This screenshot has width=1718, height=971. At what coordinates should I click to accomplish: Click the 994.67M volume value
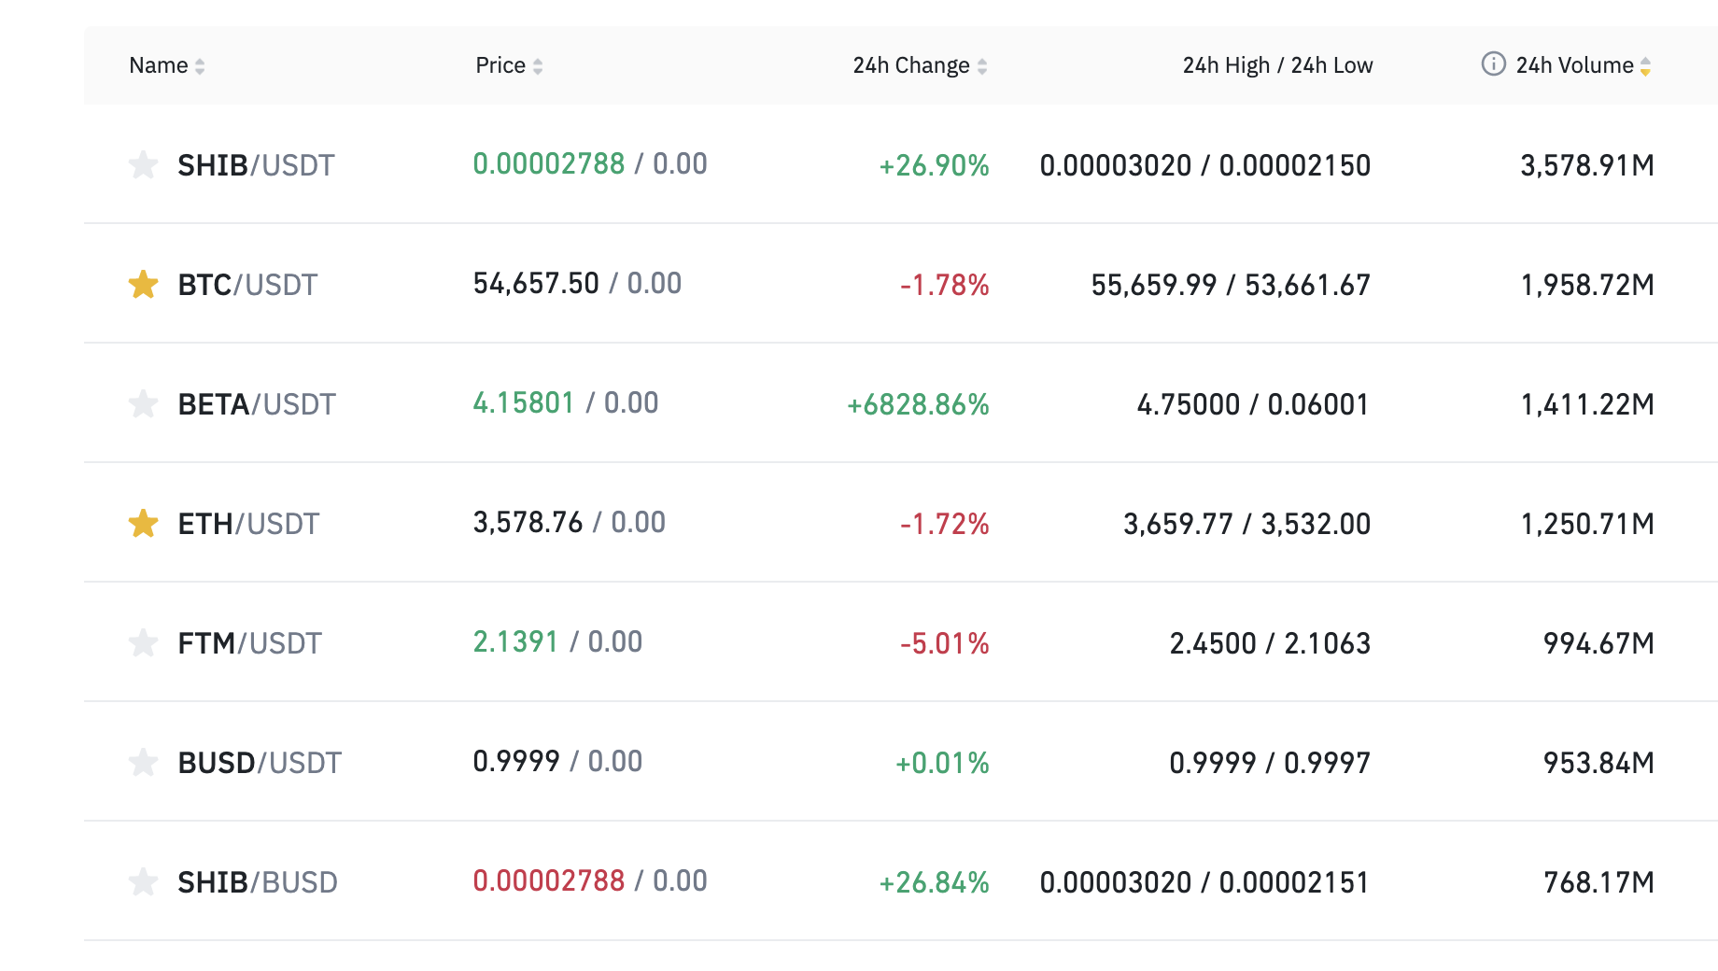point(1598,643)
